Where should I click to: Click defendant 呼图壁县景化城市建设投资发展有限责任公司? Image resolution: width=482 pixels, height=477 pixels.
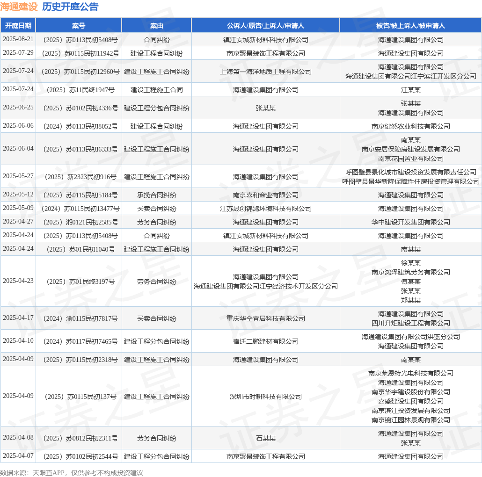point(411,172)
